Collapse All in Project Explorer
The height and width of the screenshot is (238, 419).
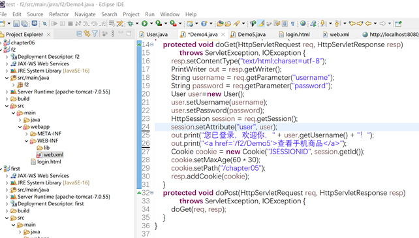pyautogui.click(x=80, y=34)
